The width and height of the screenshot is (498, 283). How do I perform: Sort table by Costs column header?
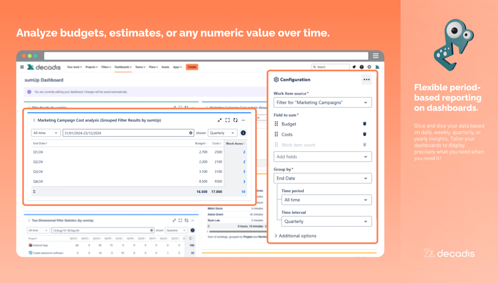pyautogui.click(x=217, y=143)
